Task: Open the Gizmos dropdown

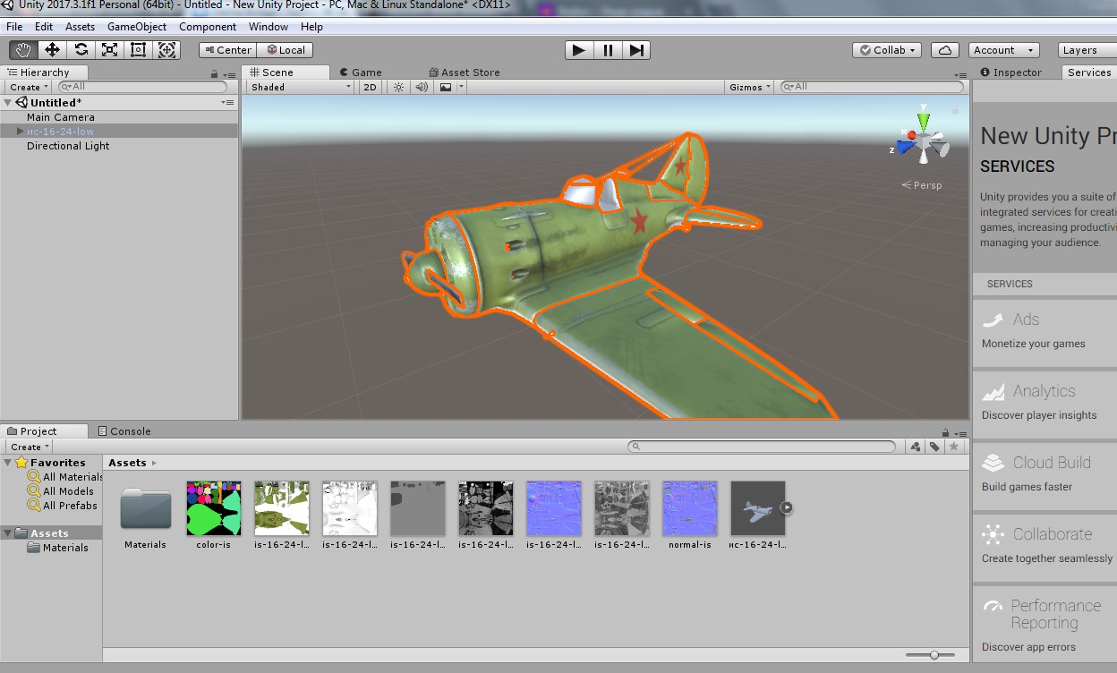Action: (x=750, y=87)
